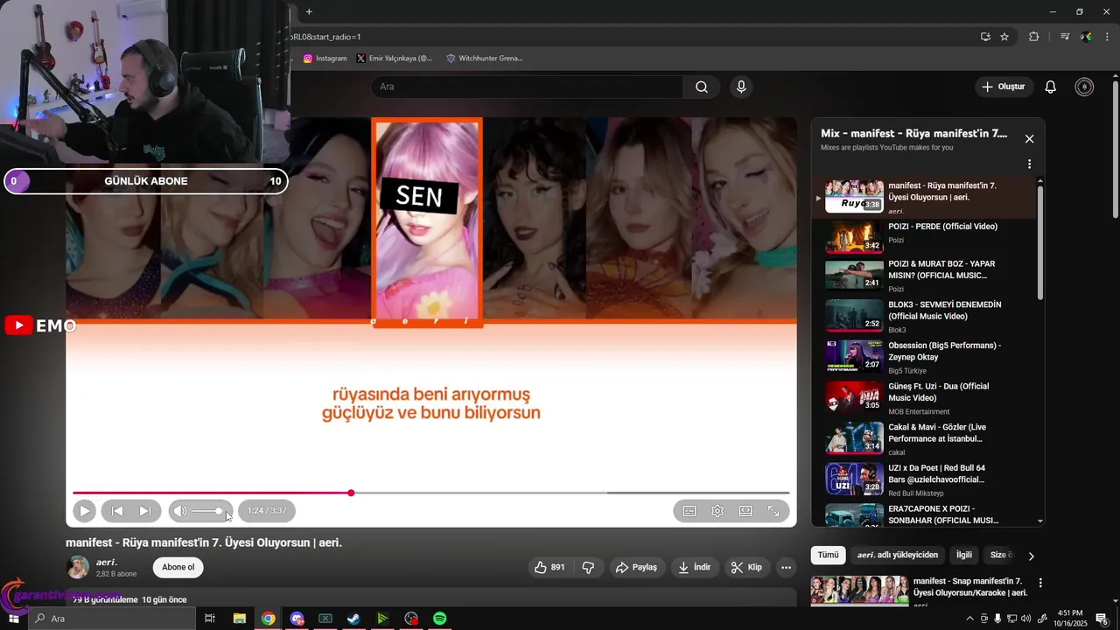
Task: Start voice search with microphone icon
Action: coord(741,87)
